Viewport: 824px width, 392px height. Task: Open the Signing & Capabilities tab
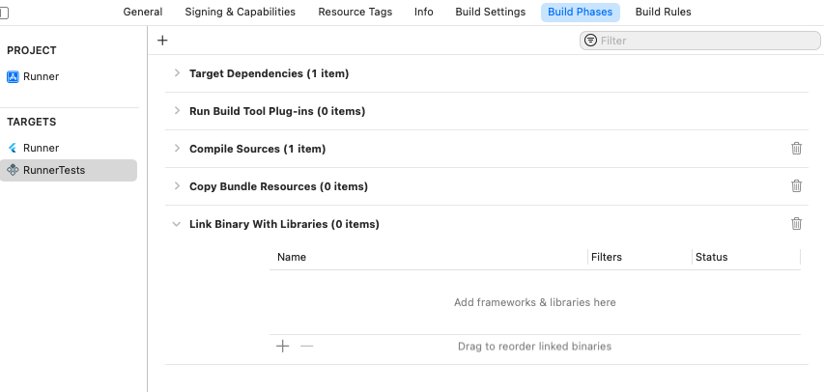241,12
